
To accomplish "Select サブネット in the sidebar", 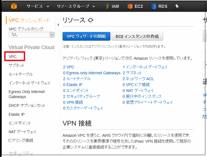I will (x=16, y=65).
